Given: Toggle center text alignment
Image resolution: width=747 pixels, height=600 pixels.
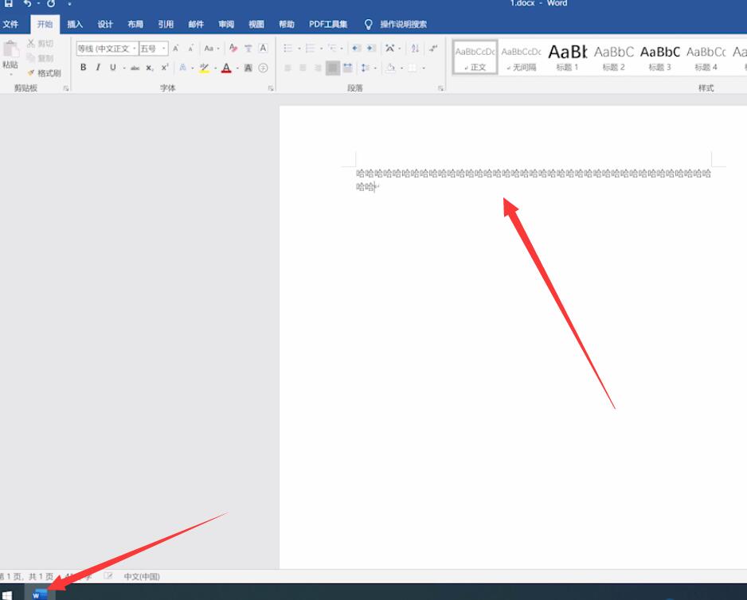Looking at the screenshot, I should pos(303,68).
